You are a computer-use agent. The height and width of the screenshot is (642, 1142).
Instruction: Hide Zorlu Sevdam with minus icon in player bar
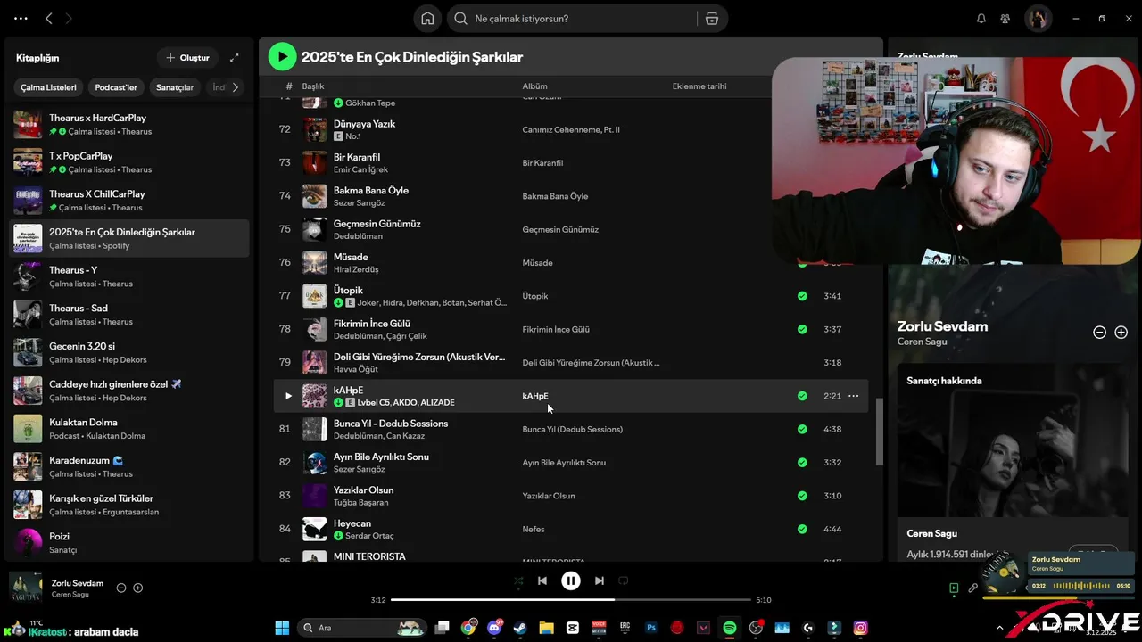tap(121, 588)
